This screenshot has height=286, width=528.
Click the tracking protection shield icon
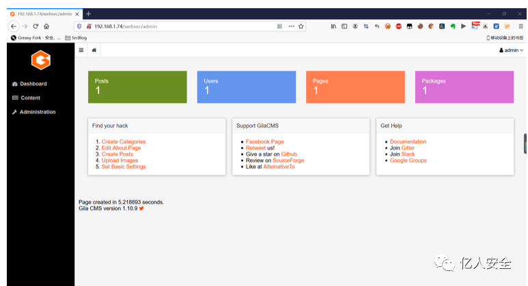pyautogui.click(x=79, y=26)
